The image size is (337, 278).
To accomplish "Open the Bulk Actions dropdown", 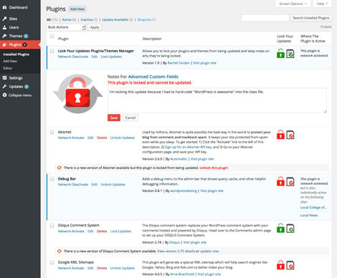I will [x=66, y=27].
